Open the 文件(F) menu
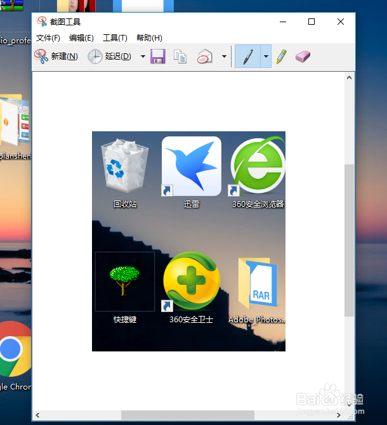Screen dimensions: 387x425 click(48, 37)
